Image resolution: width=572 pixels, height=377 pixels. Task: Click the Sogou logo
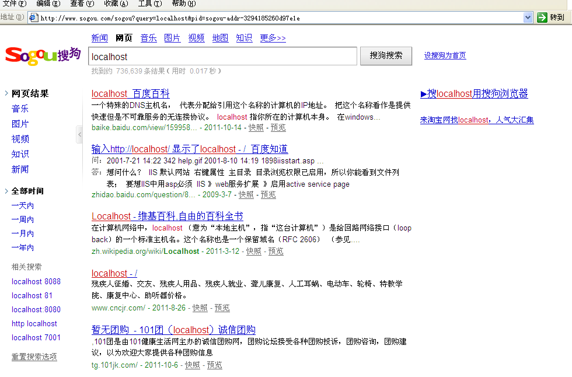(x=43, y=56)
